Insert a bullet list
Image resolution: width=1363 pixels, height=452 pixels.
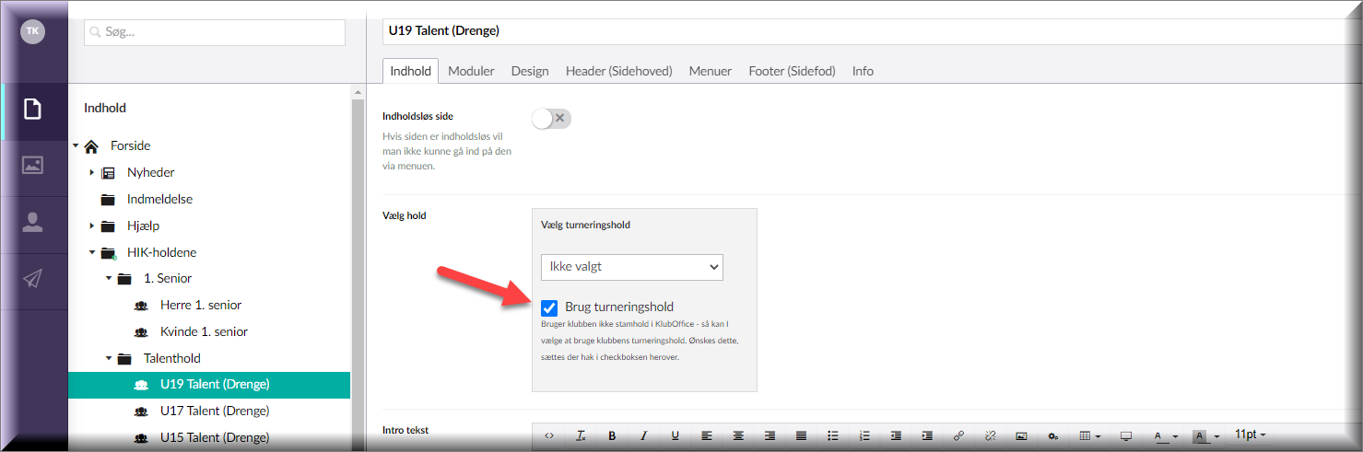click(x=832, y=435)
